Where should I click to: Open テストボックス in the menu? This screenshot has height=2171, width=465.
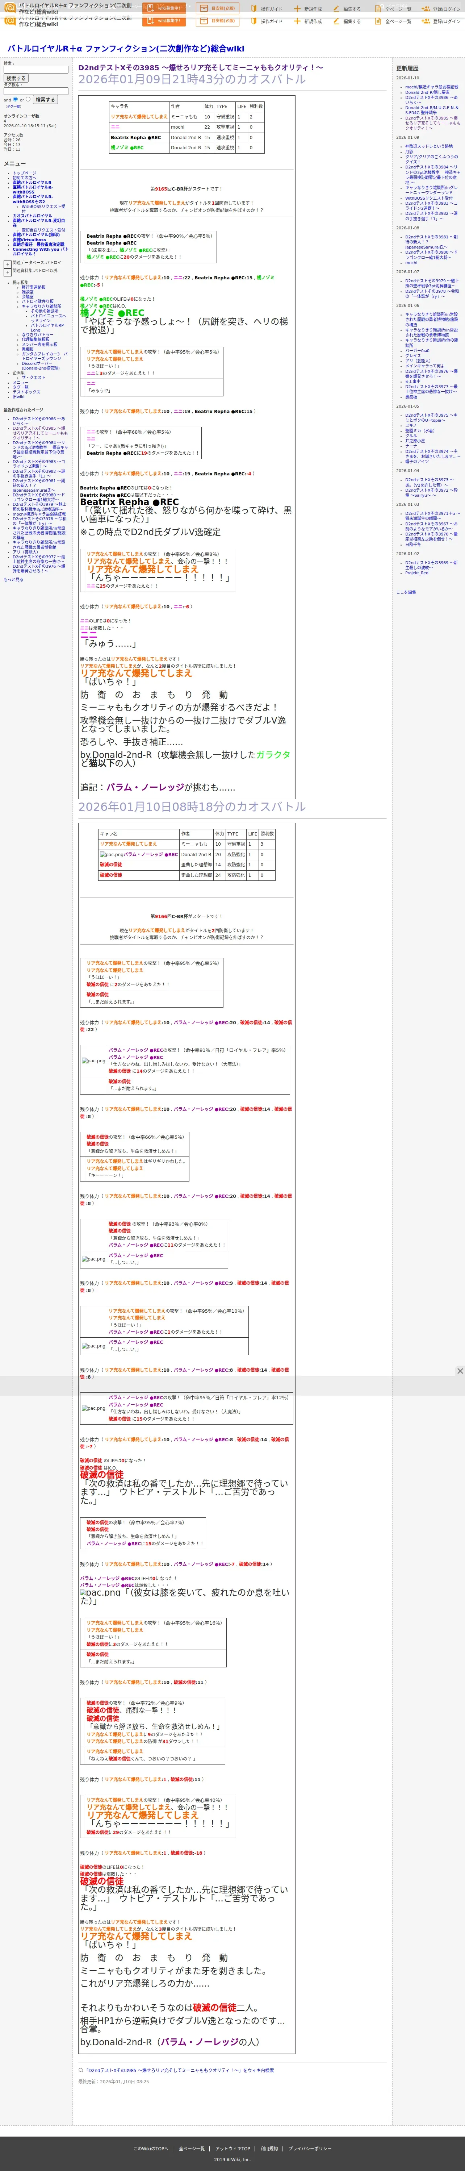pyautogui.click(x=26, y=392)
